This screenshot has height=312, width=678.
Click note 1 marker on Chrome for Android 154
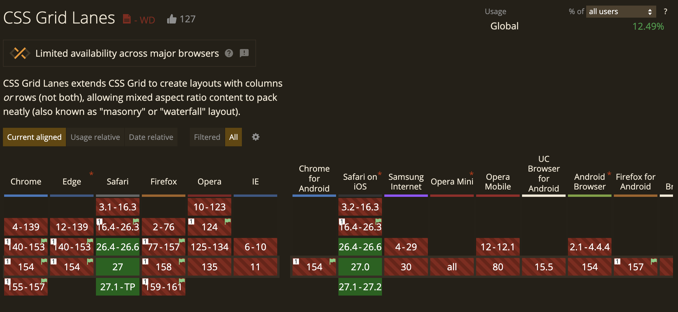click(x=296, y=261)
